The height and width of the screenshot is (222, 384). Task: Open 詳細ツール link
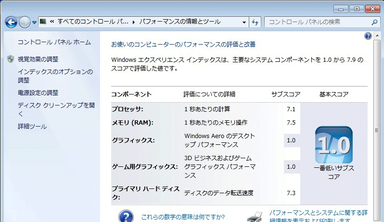tap(32, 127)
